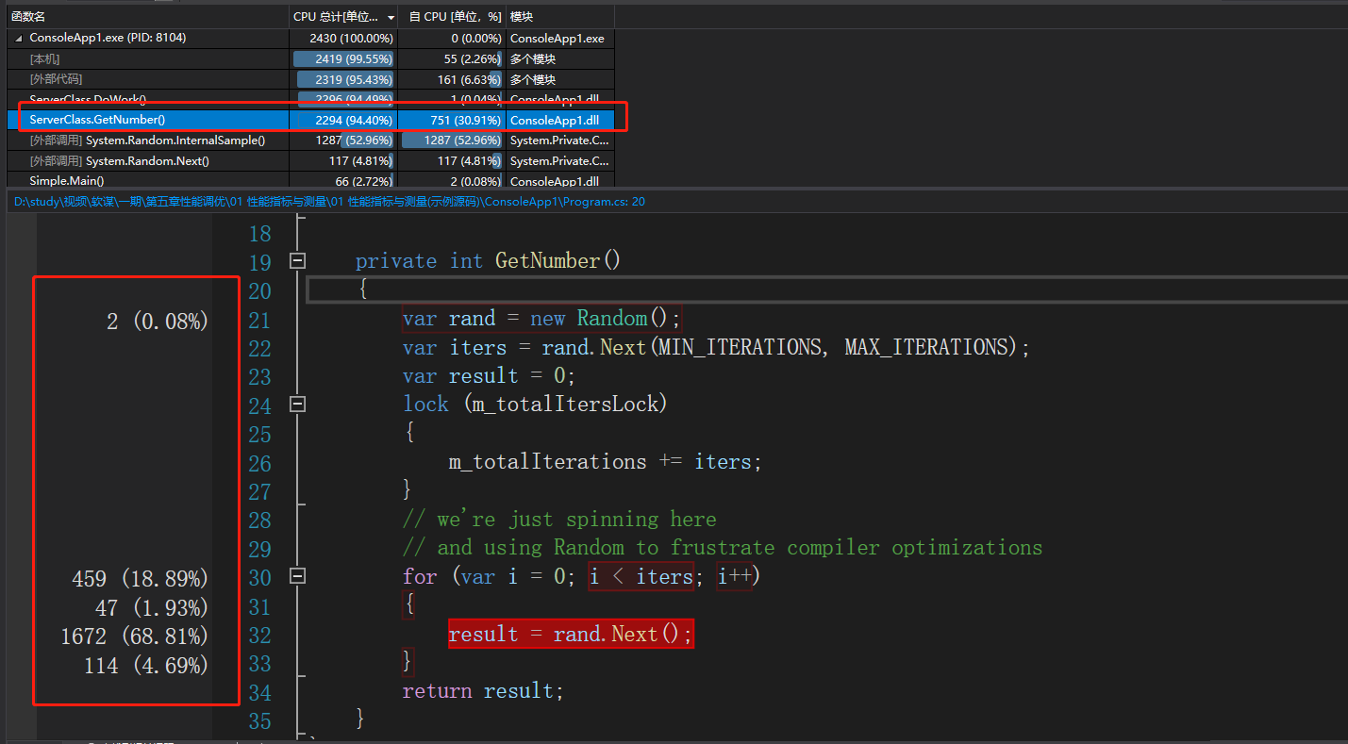Image resolution: width=1348 pixels, height=744 pixels.
Task: Collapse the for loop outline box
Action: click(297, 576)
